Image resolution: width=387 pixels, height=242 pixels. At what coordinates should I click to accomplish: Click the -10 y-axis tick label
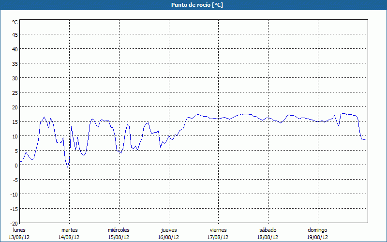coord(14,194)
